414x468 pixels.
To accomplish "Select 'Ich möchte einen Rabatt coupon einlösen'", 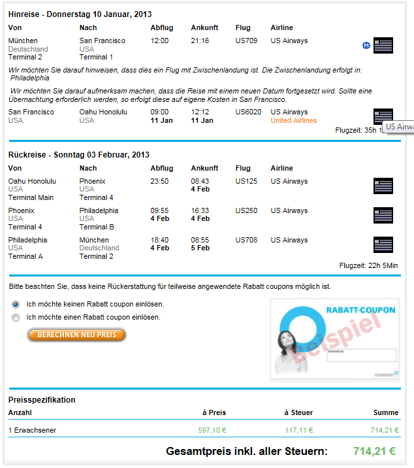I will [x=16, y=318].
